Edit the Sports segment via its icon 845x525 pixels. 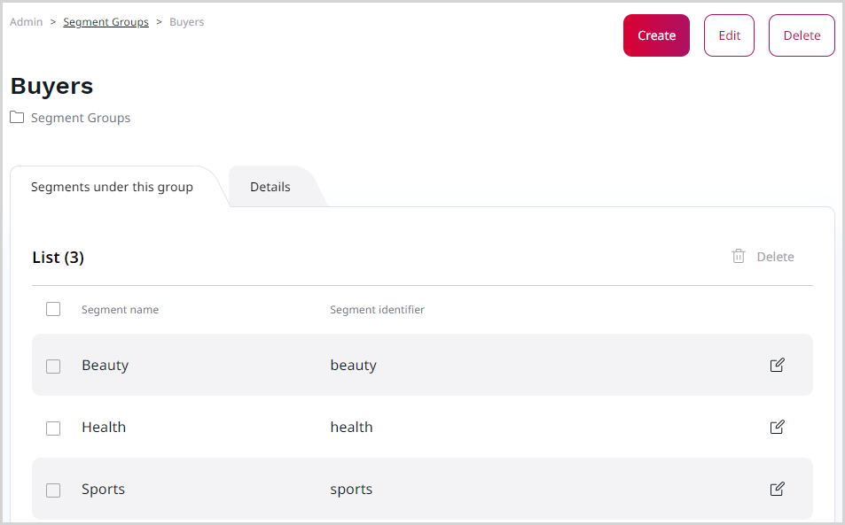tap(777, 489)
